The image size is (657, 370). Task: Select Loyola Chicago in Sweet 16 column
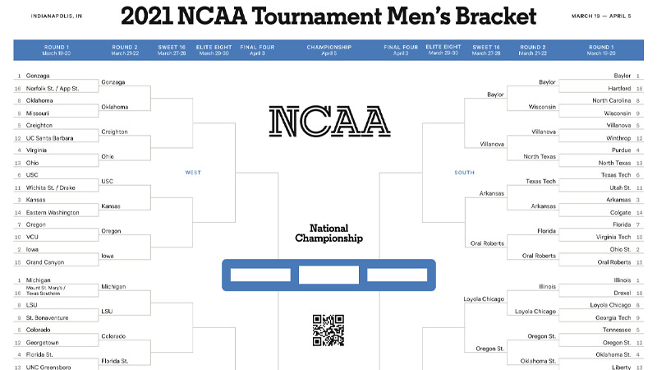[484, 298]
